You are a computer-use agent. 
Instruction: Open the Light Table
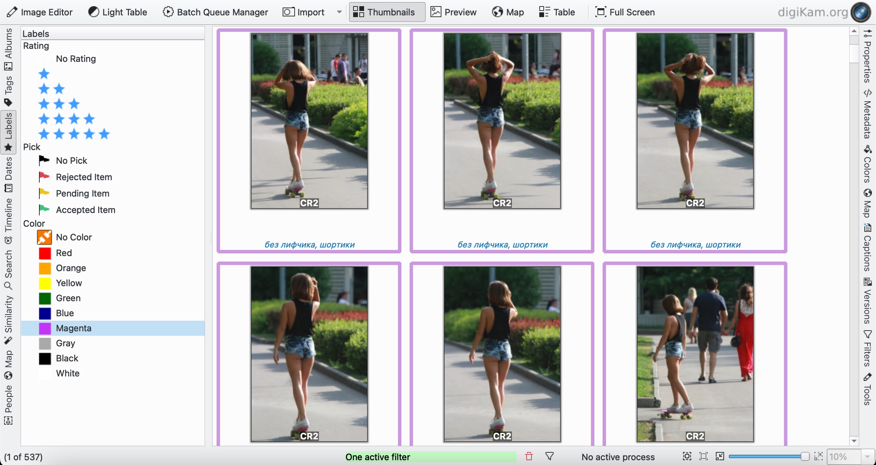pos(117,12)
